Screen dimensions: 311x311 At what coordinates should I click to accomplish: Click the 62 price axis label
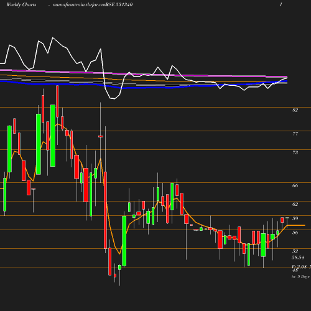(x=295, y=204)
